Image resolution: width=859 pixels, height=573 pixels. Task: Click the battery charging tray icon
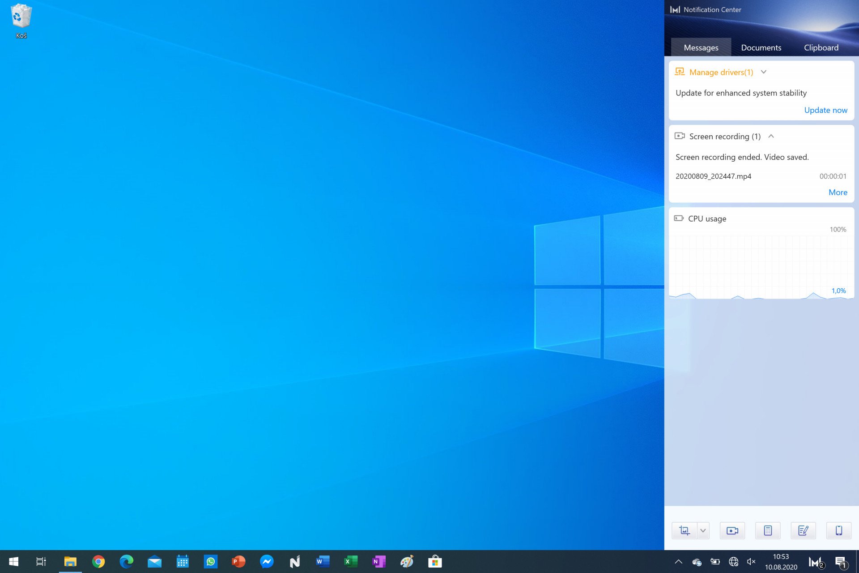point(715,561)
